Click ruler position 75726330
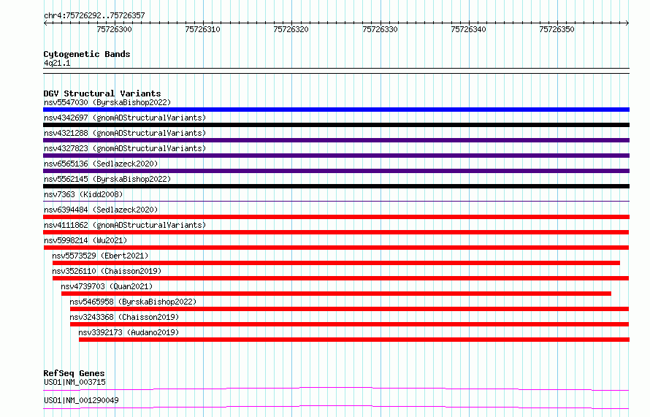The width and height of the screenshot is (650, 417). [x=380, y=29]
